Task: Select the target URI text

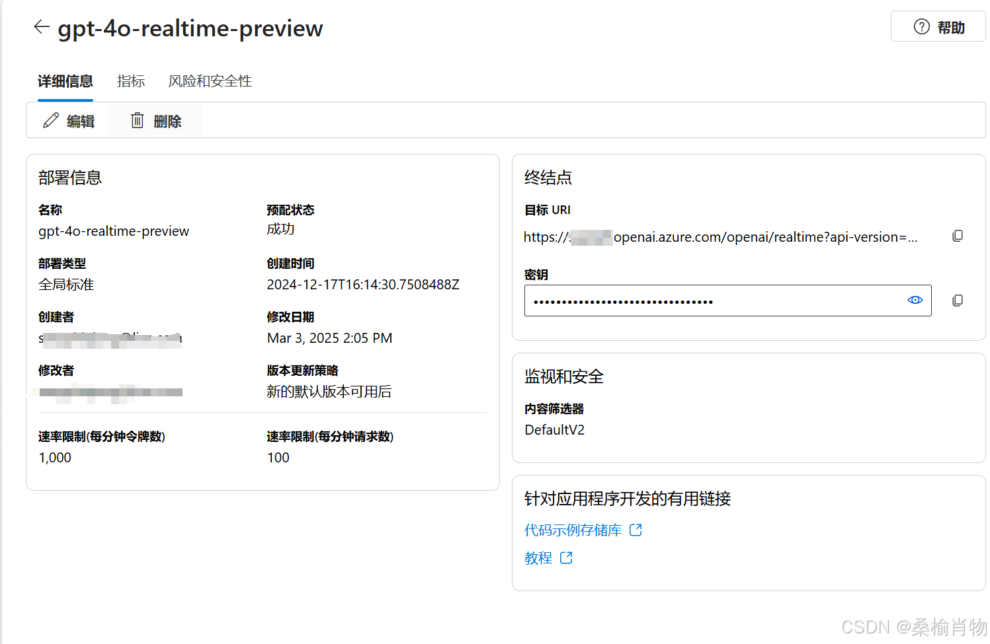Action: click(721, 237)
